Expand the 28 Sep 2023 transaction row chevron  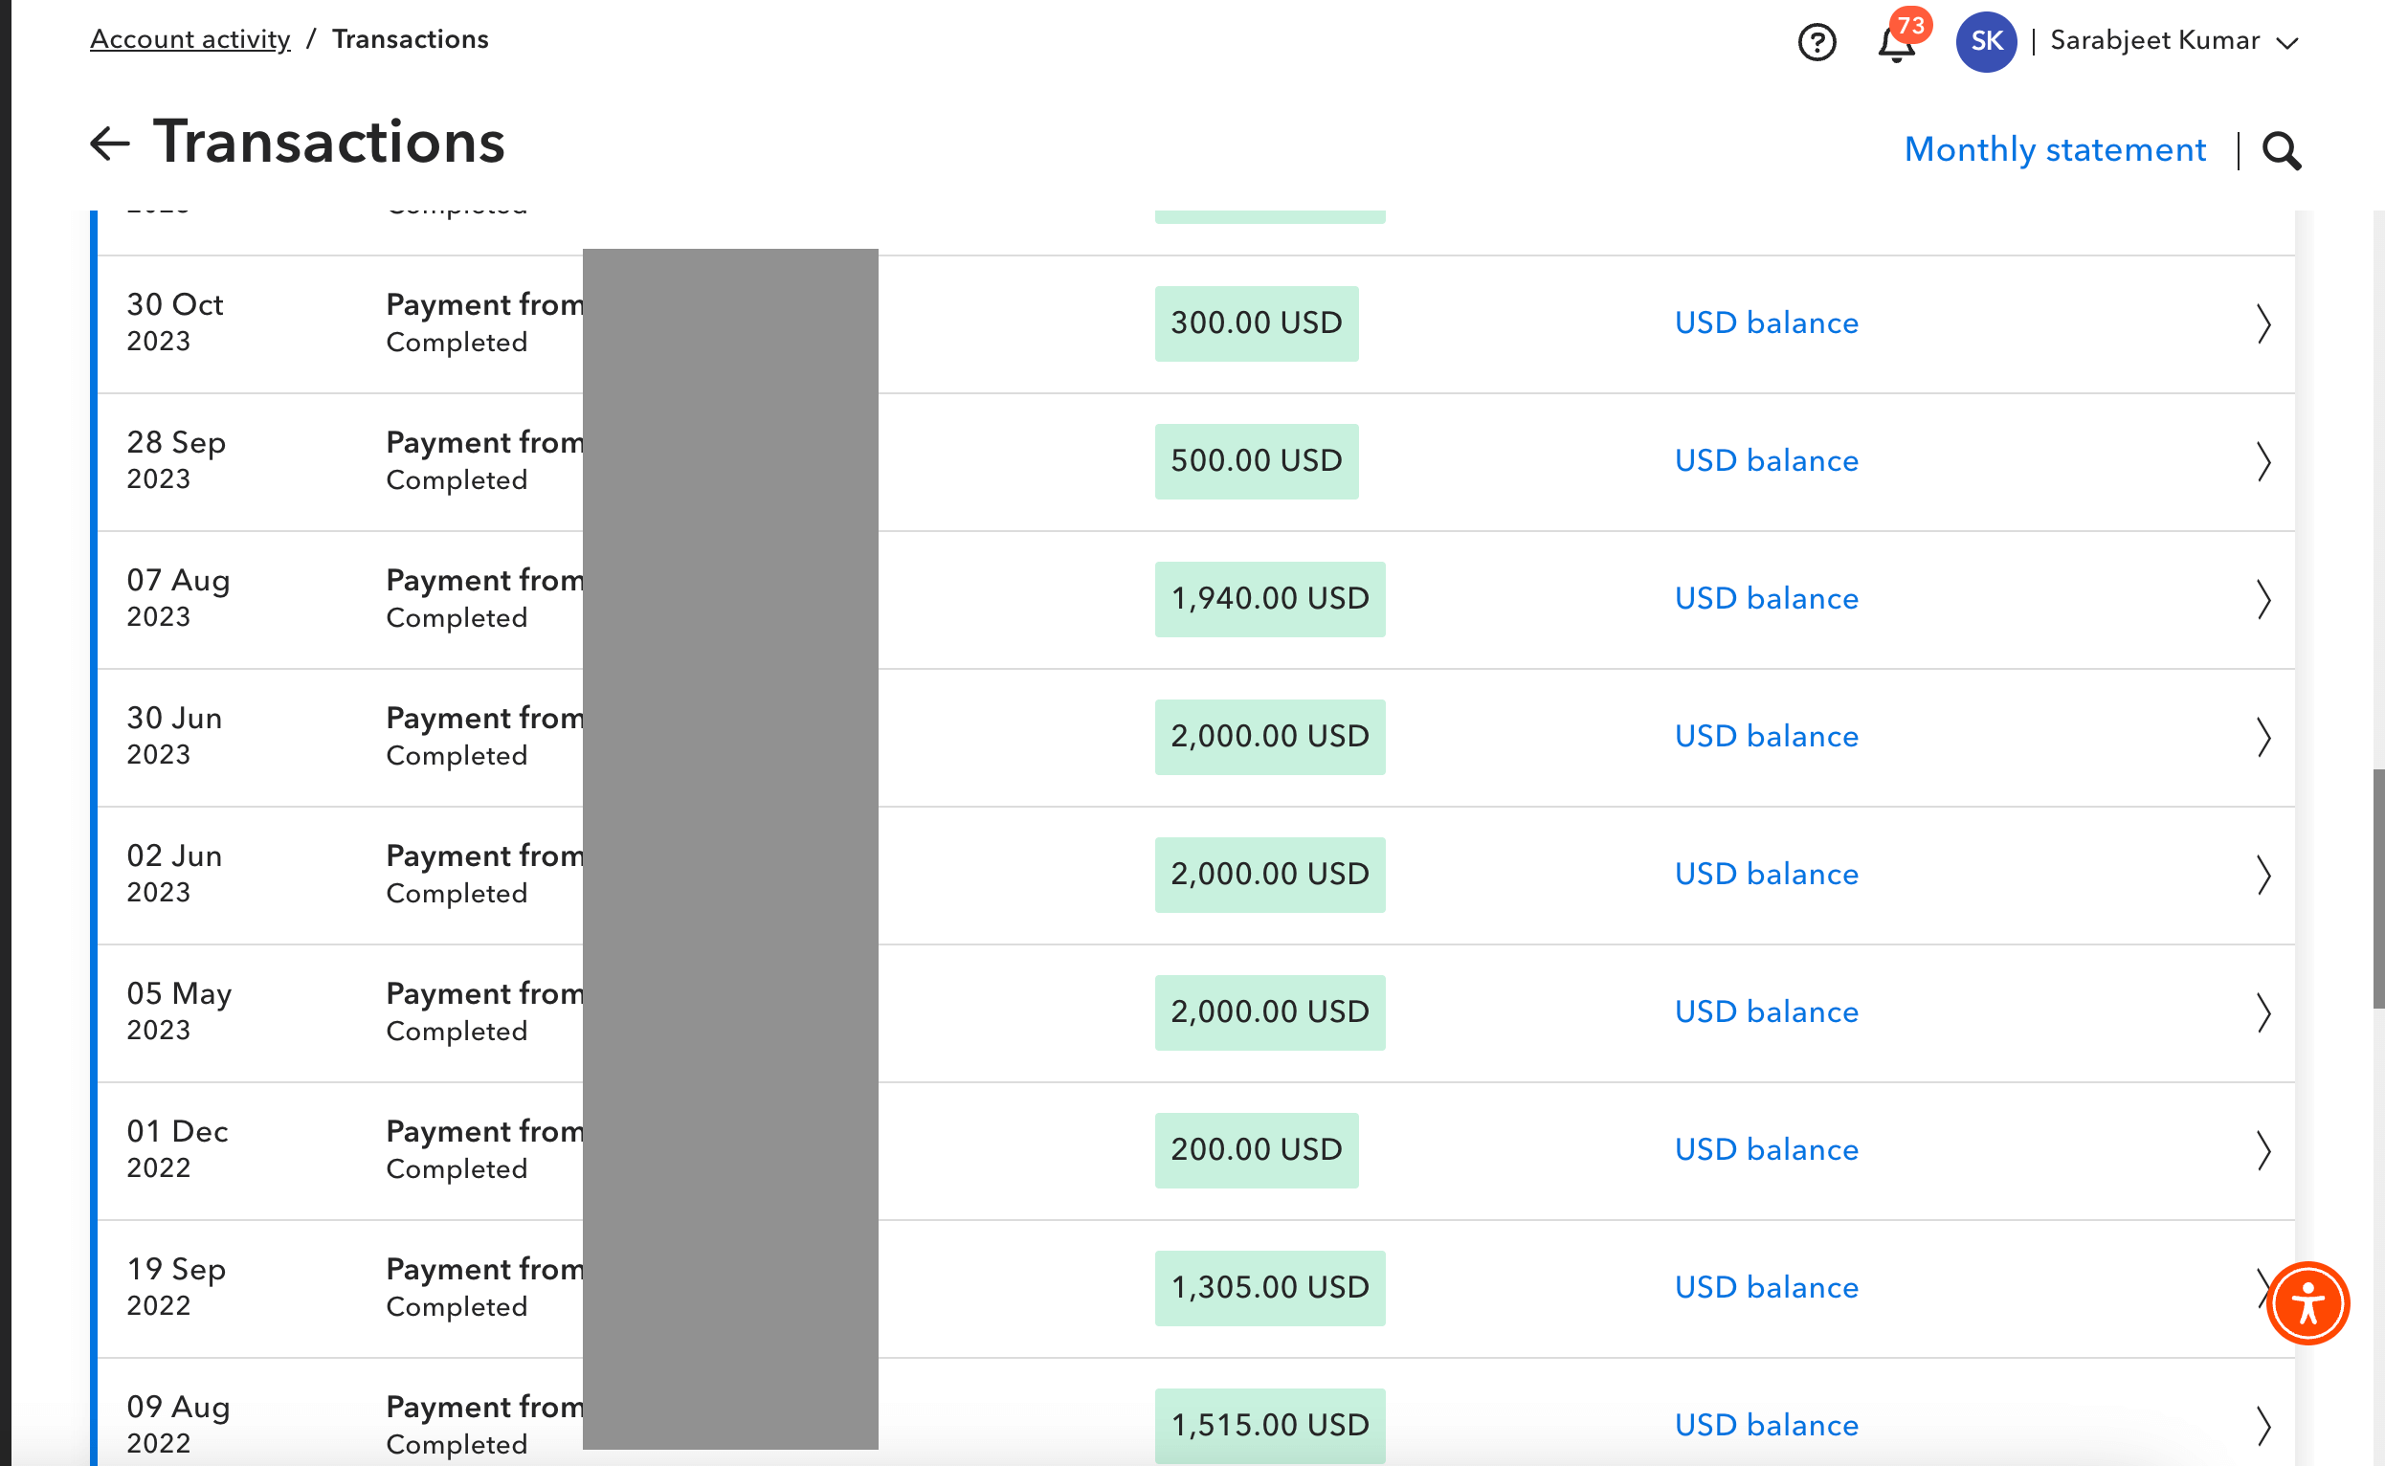(x=2262, y=461)
